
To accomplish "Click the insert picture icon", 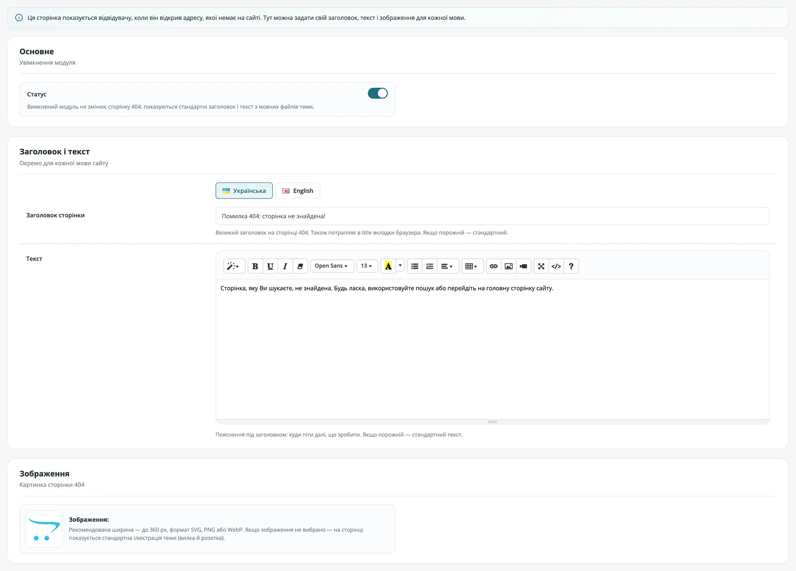I will tap(508, 266).
